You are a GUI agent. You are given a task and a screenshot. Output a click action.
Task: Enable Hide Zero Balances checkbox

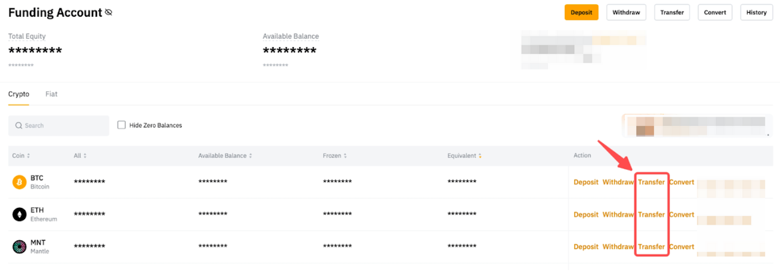[x=121, y=125]
